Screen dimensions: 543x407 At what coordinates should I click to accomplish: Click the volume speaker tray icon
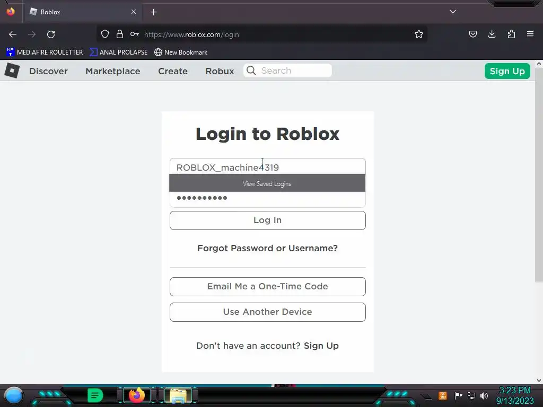coord(484,395)
